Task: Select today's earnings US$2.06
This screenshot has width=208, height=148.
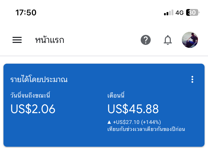Action: coord(33,109)
